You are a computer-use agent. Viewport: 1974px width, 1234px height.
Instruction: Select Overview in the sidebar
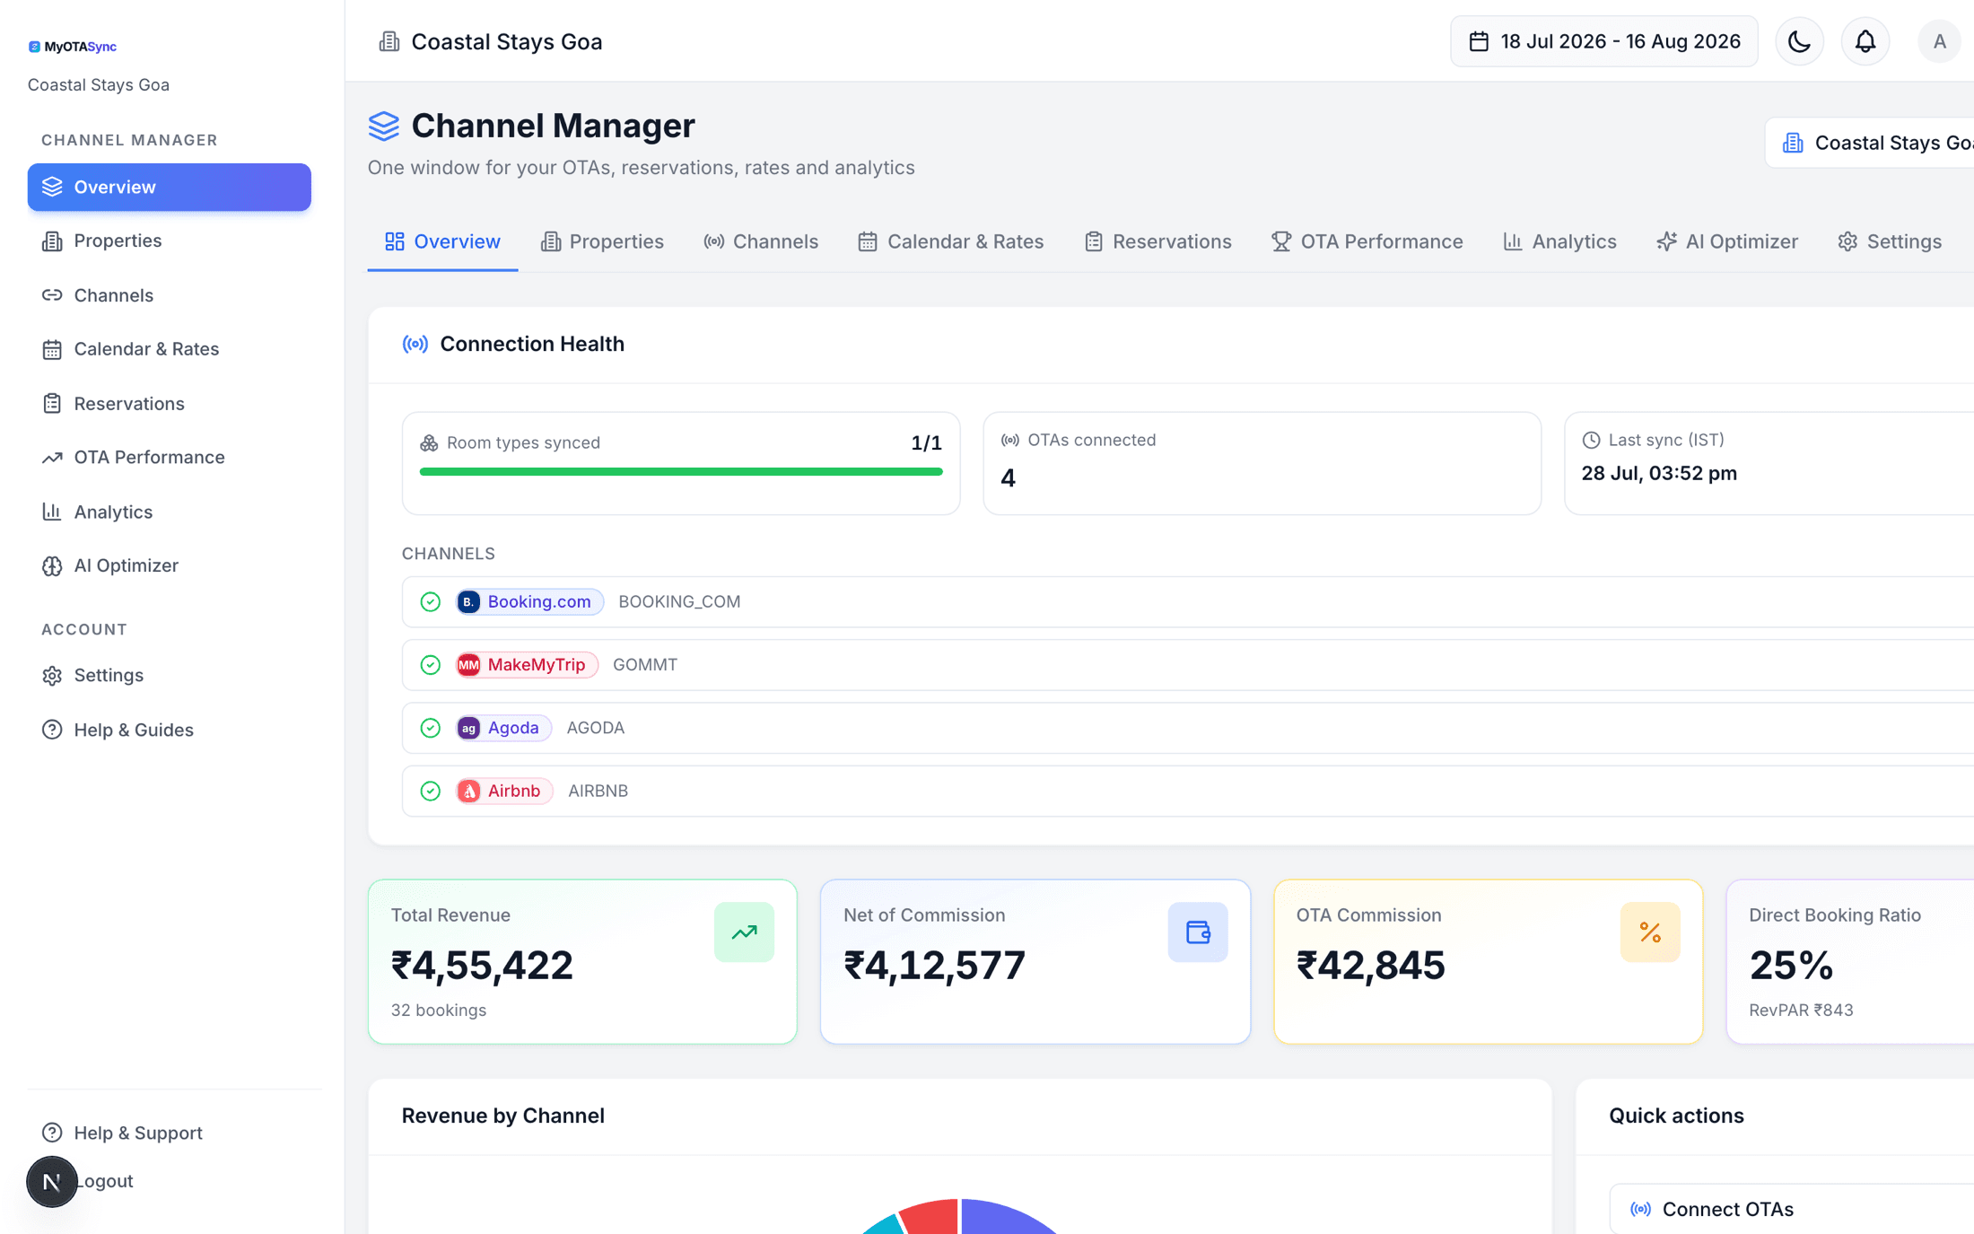coord(170,187)
